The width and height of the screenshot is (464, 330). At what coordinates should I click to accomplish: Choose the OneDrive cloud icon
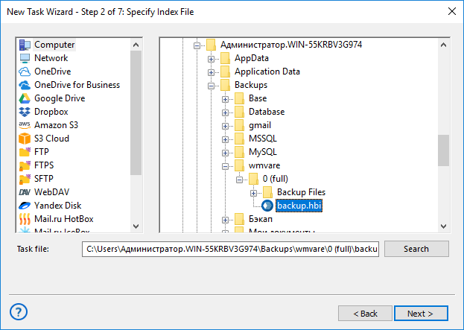pyautogui.click(x=25, y=72)
